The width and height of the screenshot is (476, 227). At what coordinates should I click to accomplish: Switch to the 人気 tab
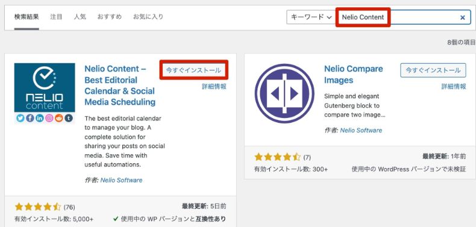[80, 17]
